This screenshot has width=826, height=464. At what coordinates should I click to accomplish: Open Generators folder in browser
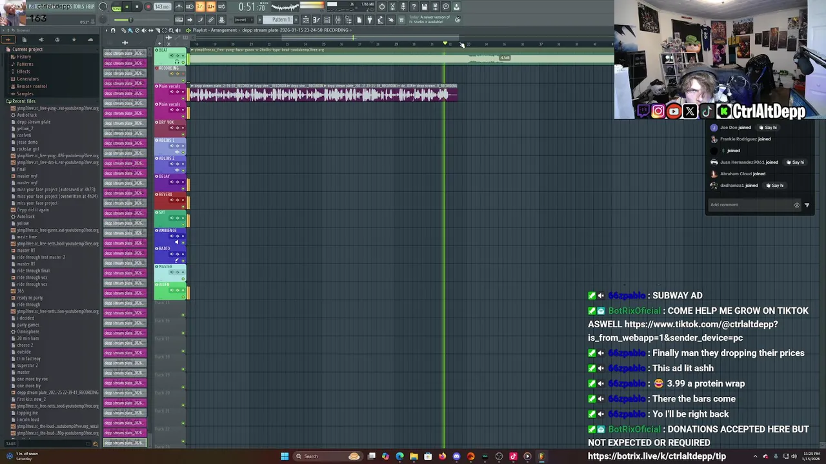[28, 79]
